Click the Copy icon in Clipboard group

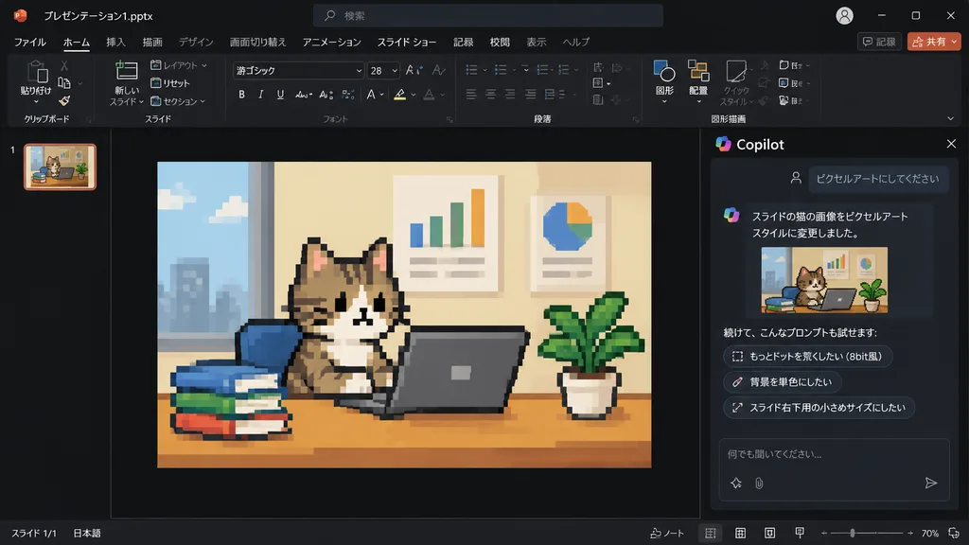pos(64,83)
